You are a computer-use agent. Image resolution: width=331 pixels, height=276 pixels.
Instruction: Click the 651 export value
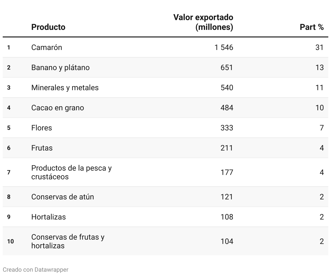pyautogui.click(x=227, y=68)
